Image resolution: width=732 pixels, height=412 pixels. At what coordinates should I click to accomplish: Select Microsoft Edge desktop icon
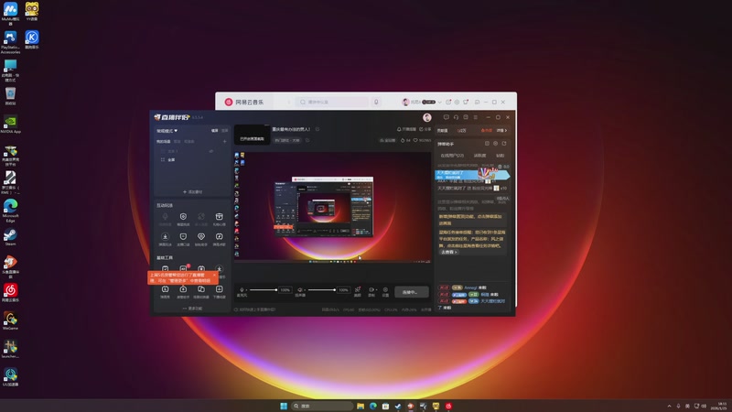(10, 211)
